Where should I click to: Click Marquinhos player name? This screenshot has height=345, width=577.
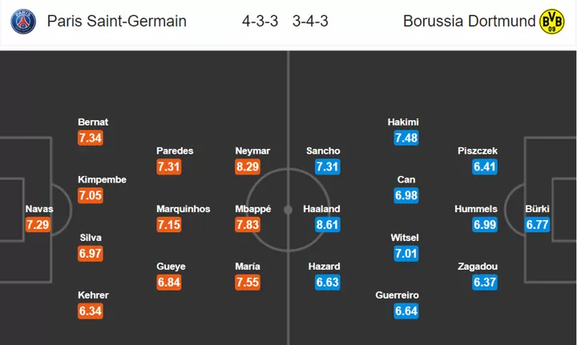184,209
